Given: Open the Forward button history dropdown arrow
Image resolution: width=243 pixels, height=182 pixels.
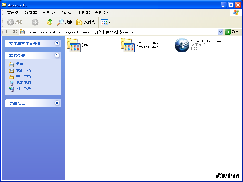Looking at the screenshot, I should (42, 22).
